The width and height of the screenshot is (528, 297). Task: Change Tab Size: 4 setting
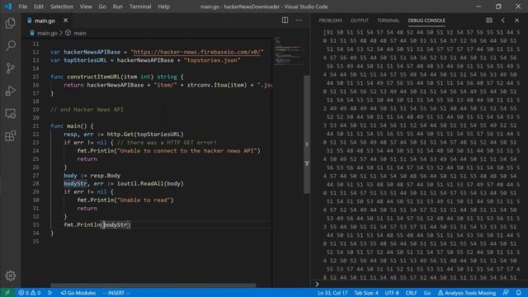(366, 293)
